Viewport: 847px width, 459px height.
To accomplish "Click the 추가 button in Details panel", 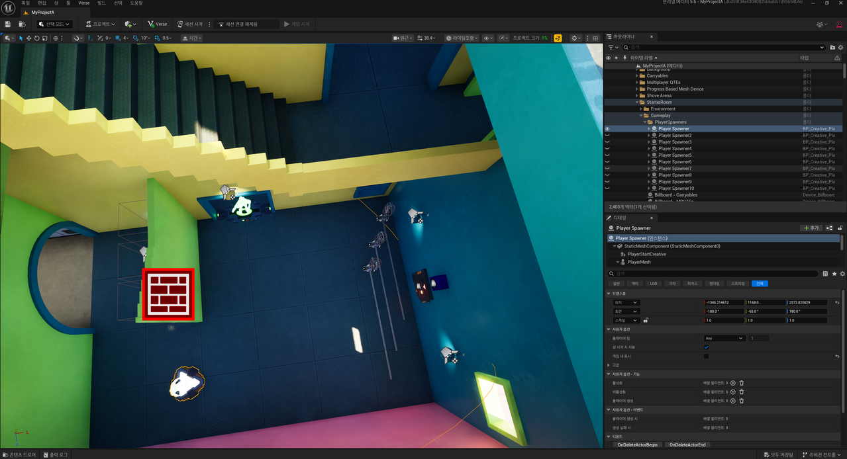I will pyautogui.click(x=811, y=228).
